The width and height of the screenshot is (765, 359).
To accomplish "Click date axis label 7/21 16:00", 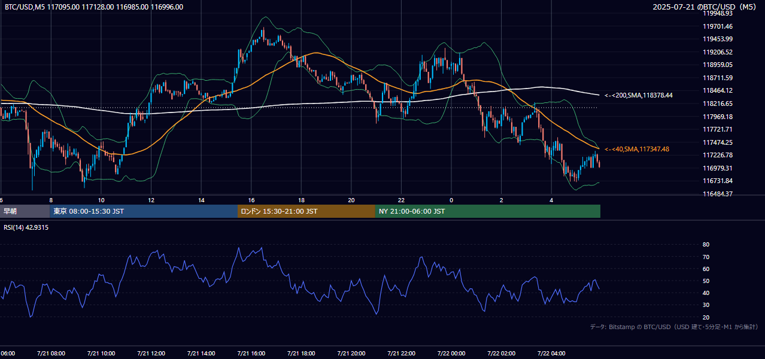I will tap(251, 353).
